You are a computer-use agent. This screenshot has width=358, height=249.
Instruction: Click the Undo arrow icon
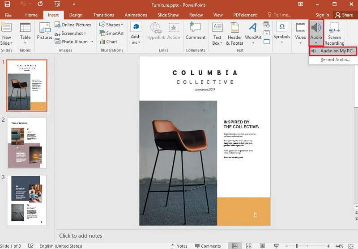point(23,4)
